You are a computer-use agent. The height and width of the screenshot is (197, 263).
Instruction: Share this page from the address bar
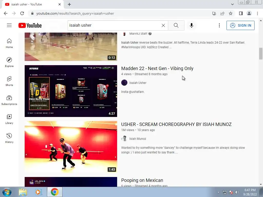coord(222,13)
